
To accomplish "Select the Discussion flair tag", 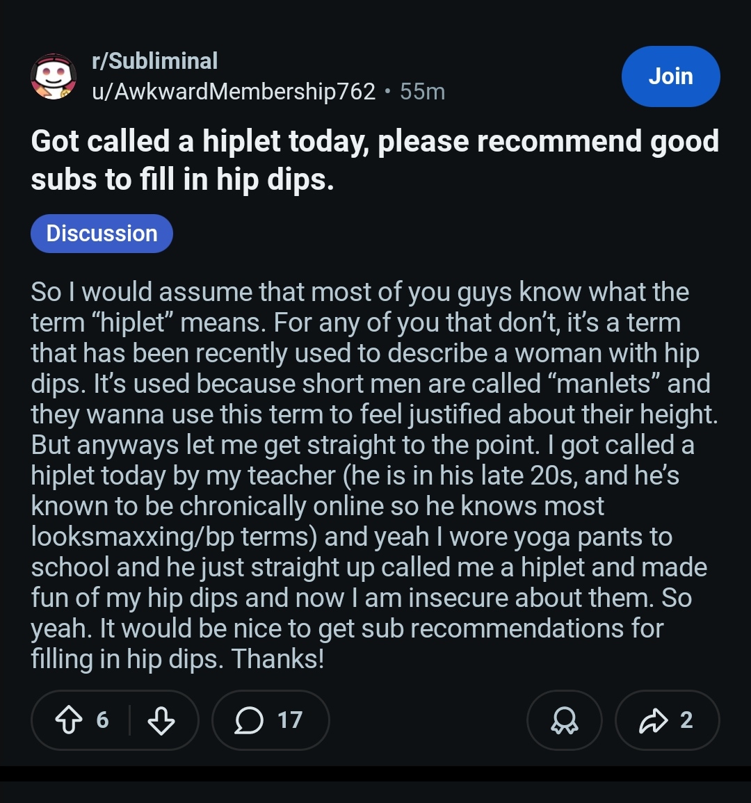I will (102, 234).
